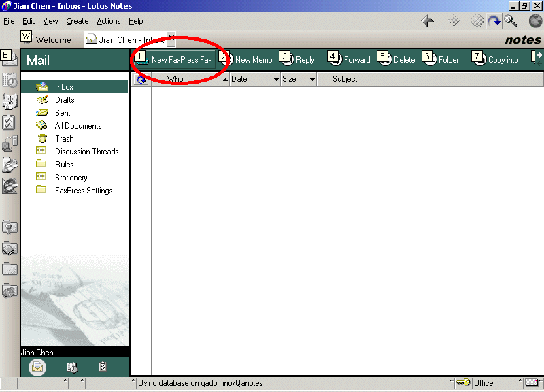The width and height of the screenshot is (544, 392).
Task: Open the Create menu
Action: click(78, 22)
